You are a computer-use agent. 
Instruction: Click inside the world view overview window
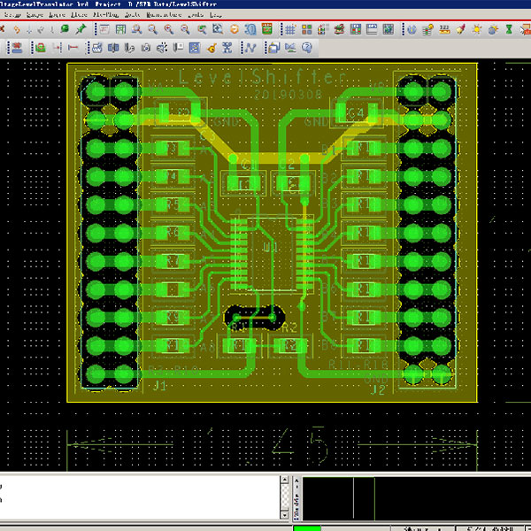click(x=416, y=498)
